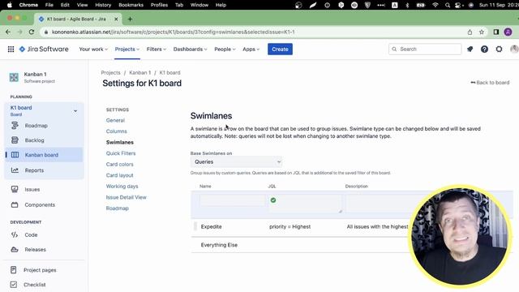Image resolution: width=519 pixels, height=292 pixels.
Task: Click the swimlane Name input field
Action: (x=233, y=200)
